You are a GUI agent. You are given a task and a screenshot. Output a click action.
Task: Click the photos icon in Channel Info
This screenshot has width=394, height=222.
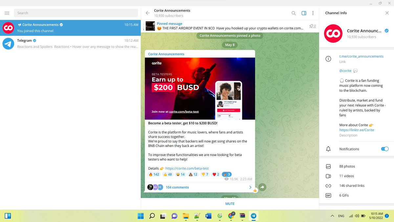(328, 166)
